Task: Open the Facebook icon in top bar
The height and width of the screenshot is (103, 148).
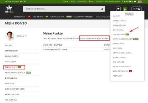Action: [122, 1]
